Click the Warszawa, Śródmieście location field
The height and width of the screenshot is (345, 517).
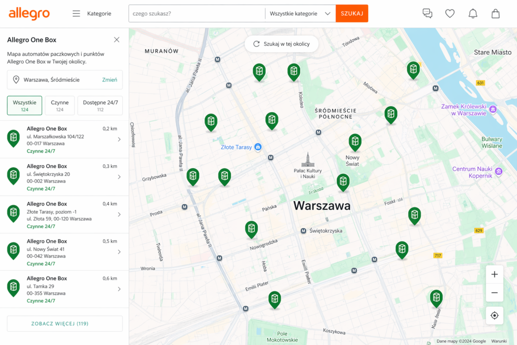click(x=65, y=80)
